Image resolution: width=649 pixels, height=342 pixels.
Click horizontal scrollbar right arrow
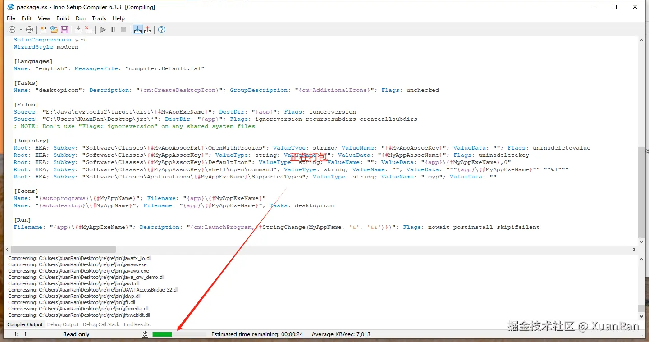tap(634, 249)
